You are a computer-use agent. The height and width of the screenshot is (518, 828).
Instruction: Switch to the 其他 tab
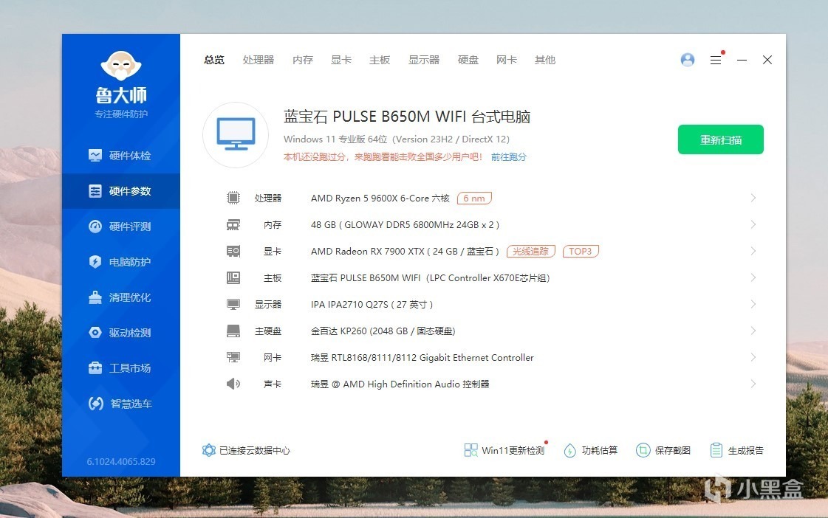coord(545,60)
